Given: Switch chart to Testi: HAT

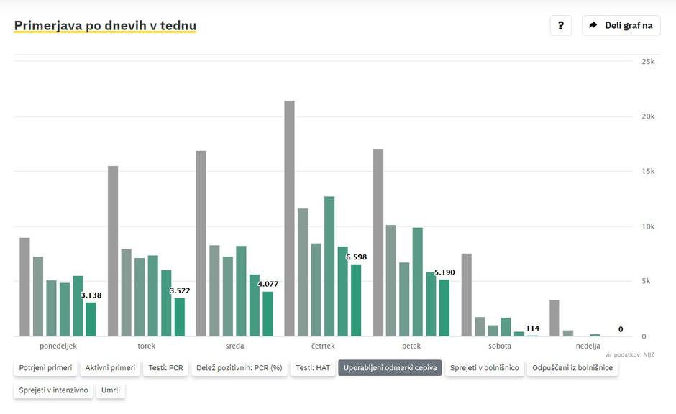Looking at the screenshot, I should 313,368.
